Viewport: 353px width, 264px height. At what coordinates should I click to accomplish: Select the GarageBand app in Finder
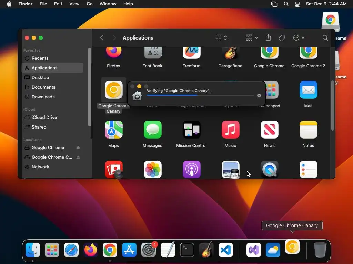coord(230,53)
